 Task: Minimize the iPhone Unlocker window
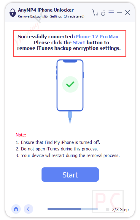(120, 12)
